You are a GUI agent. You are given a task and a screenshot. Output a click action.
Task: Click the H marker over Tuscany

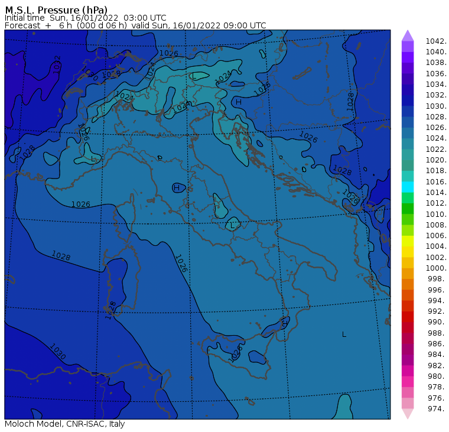tap(177, 188)
